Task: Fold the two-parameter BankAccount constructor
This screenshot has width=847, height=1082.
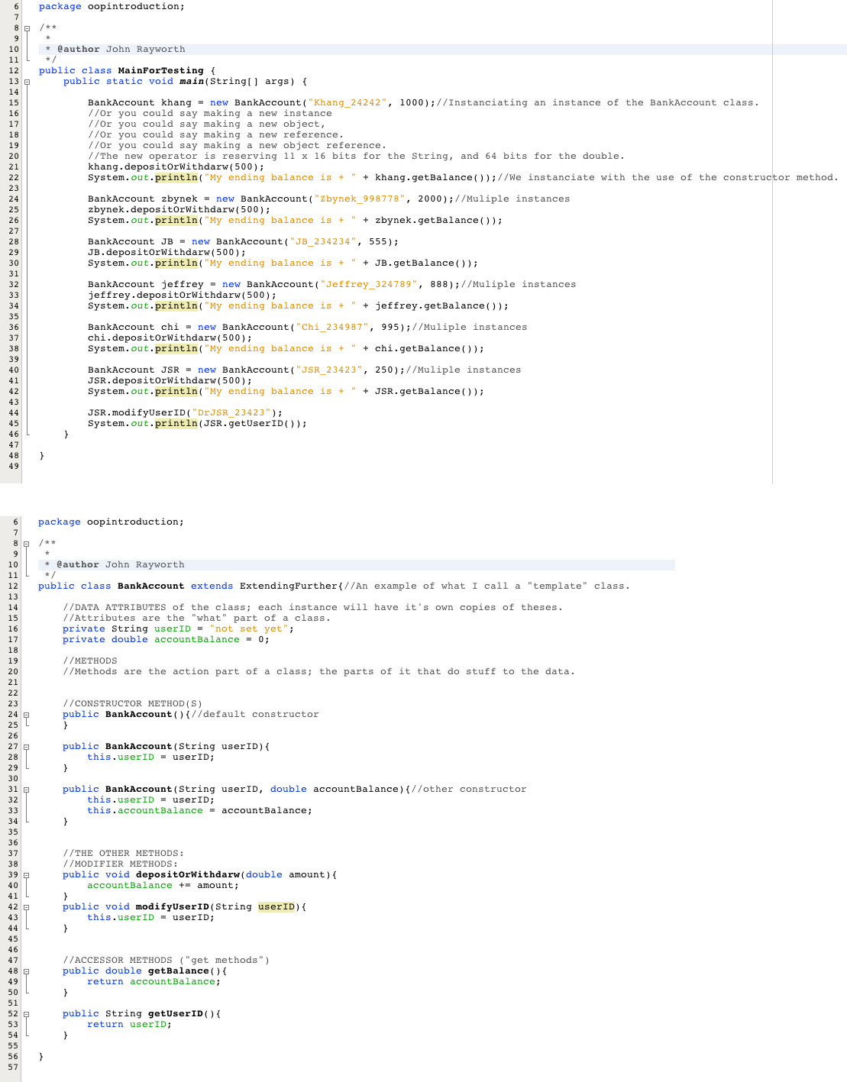Action: click(x=26, y=790)
